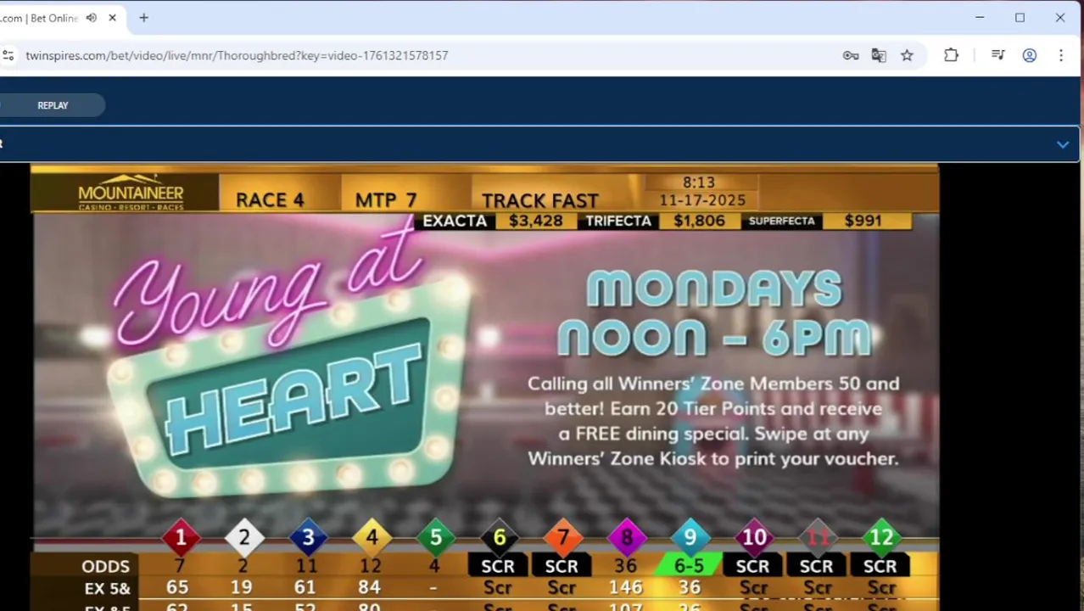Open the browser profile account icon
Viewport: 1084px width, 611px height.
[1029, 55]
